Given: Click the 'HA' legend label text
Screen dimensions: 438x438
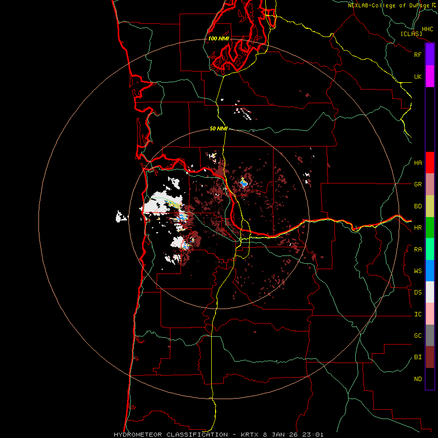Looking at the screenshot, I should [x=418, y=163].
